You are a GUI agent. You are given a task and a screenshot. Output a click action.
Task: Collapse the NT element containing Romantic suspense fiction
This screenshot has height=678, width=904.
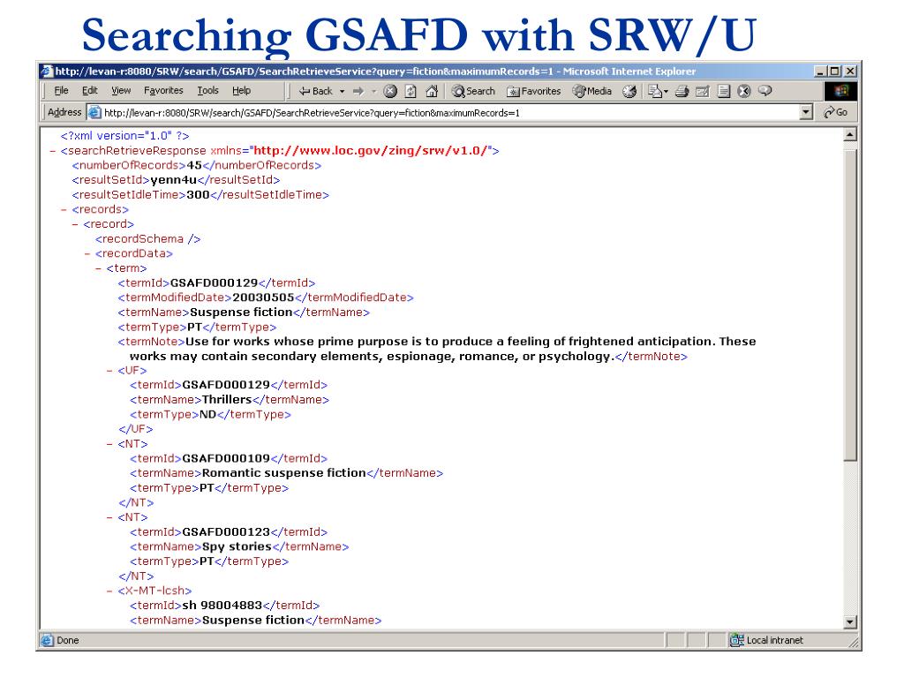coord(109,445)
